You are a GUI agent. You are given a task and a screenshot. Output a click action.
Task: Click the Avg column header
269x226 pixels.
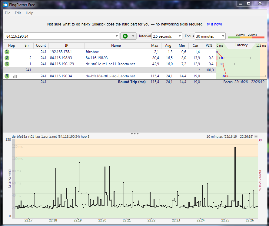coord(168,46)
